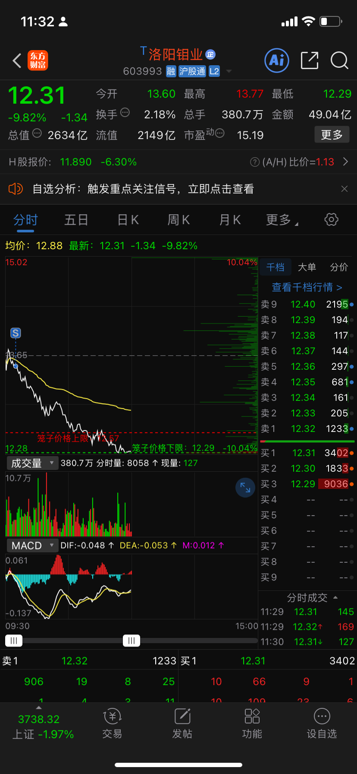The width and height of the screenshot is (357, 774).
Task: Tap queue order value 66
Action: [x=259, y=682]
